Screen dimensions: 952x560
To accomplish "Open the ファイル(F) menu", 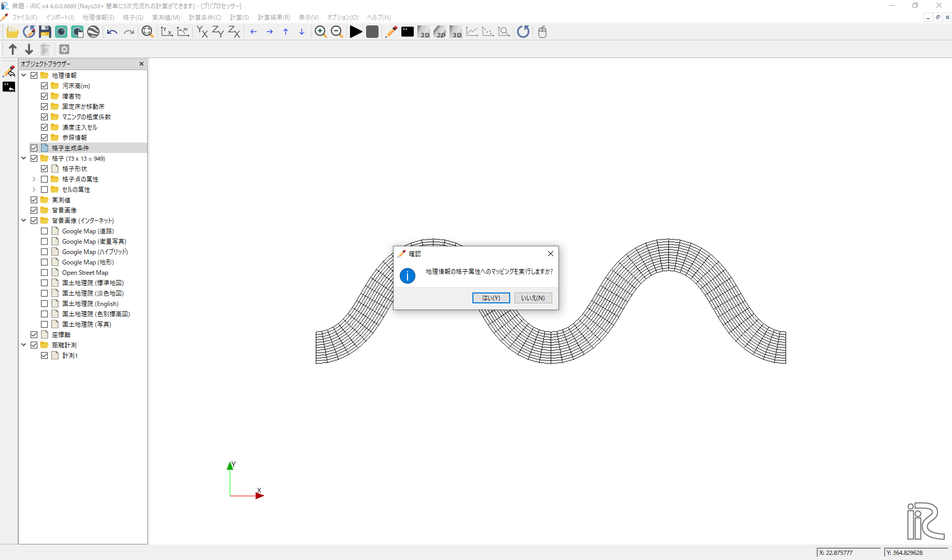I will (x=24, y=17).
